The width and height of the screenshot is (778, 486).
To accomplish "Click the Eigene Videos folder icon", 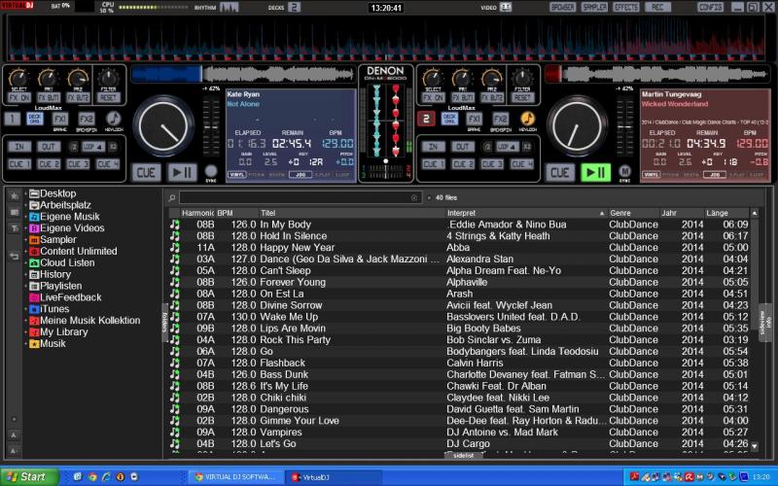I will (x=34, y=228).
